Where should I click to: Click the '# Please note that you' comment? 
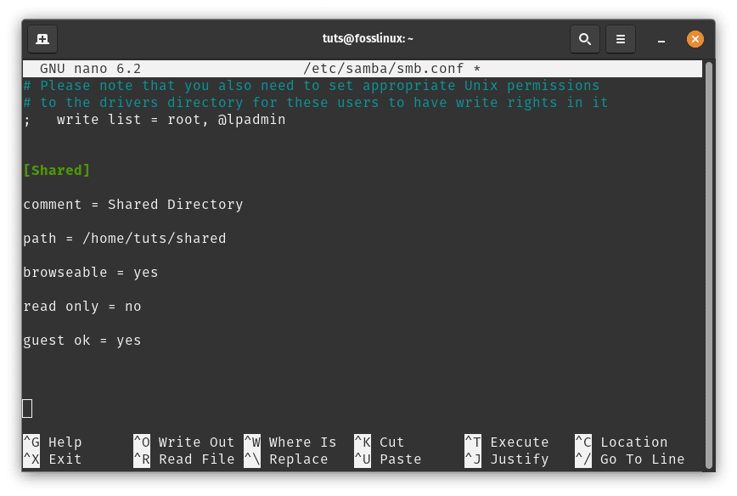tap(312, 86)
